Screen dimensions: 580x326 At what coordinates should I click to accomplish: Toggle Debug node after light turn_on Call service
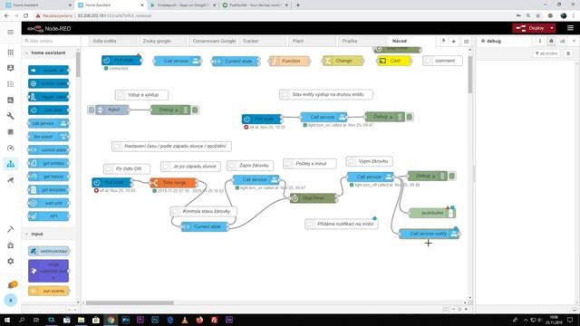coord(409,117)
